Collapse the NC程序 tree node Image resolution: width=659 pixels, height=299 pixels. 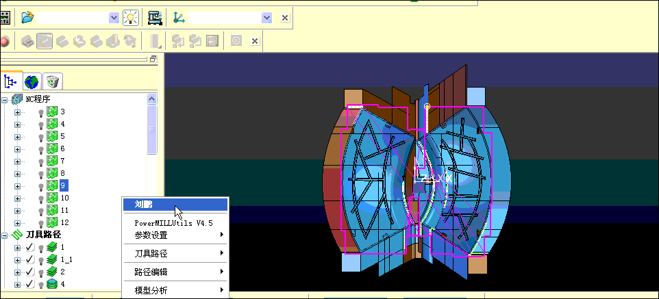pyautogui.click(x=5, y=100)
